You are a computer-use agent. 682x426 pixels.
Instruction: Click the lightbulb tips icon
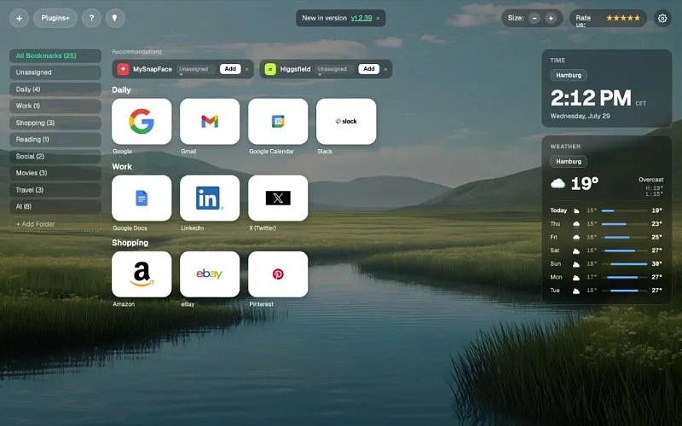click(115, 18)
